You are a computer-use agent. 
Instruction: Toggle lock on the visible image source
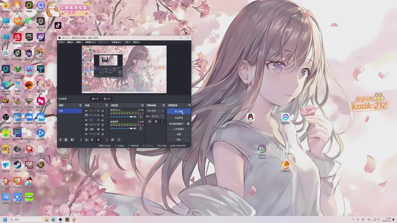[x=103, y=129]
